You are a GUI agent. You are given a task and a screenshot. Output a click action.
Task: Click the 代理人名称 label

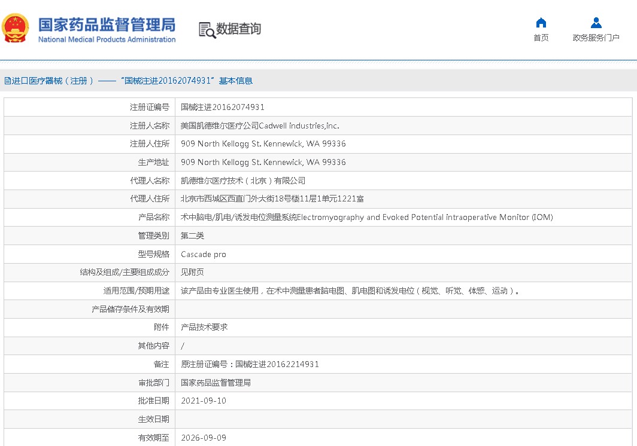[x=150, y=181]
